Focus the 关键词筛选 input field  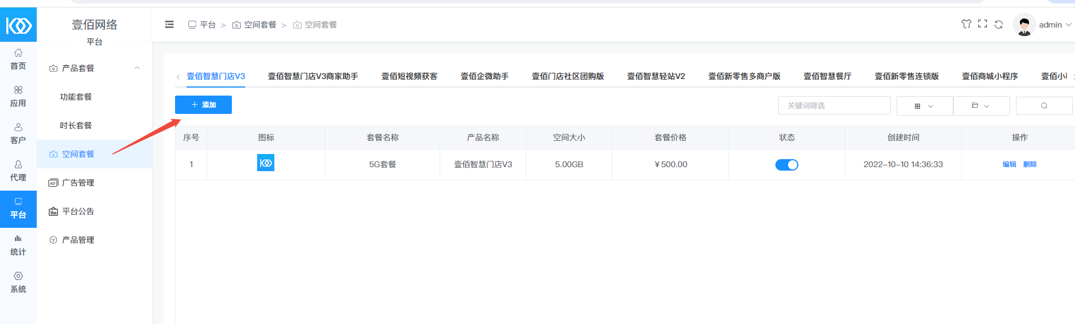834,106
